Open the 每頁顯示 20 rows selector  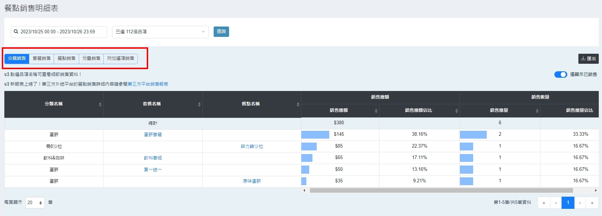coord(35,203)
